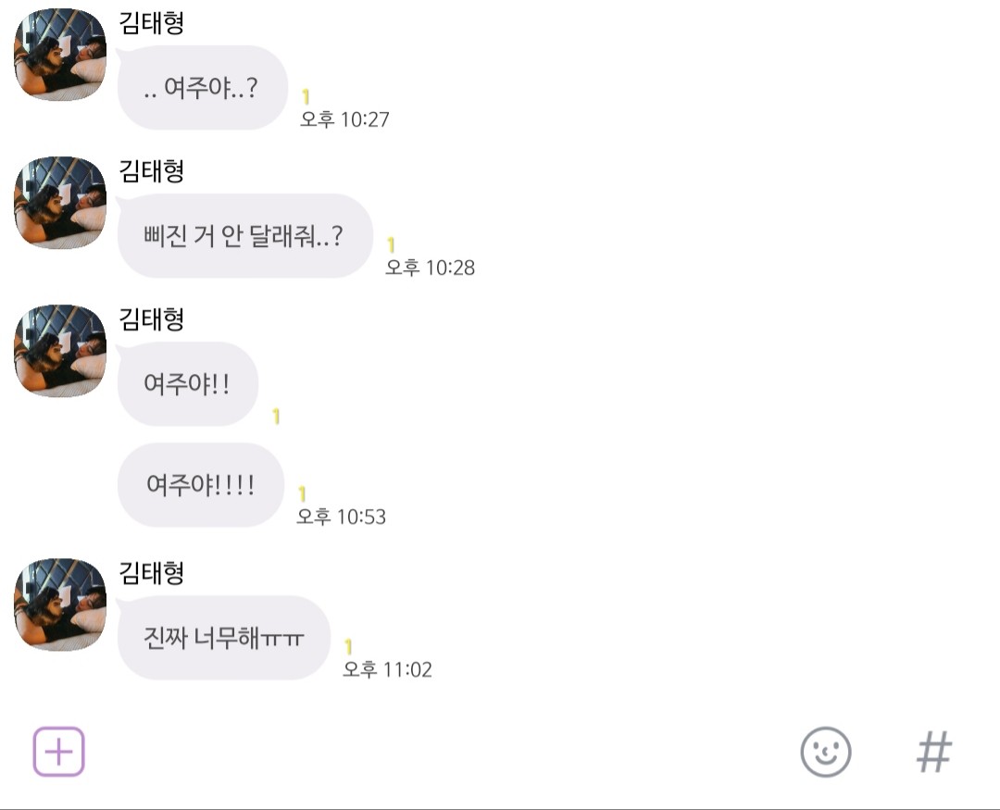Click the 오후 10:27 timestamp
This screenshot has height=810, width=1000.
click(344, 119)
